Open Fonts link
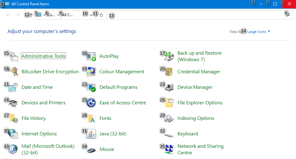This screenshot has width=296, height=159. click(105, 118)
